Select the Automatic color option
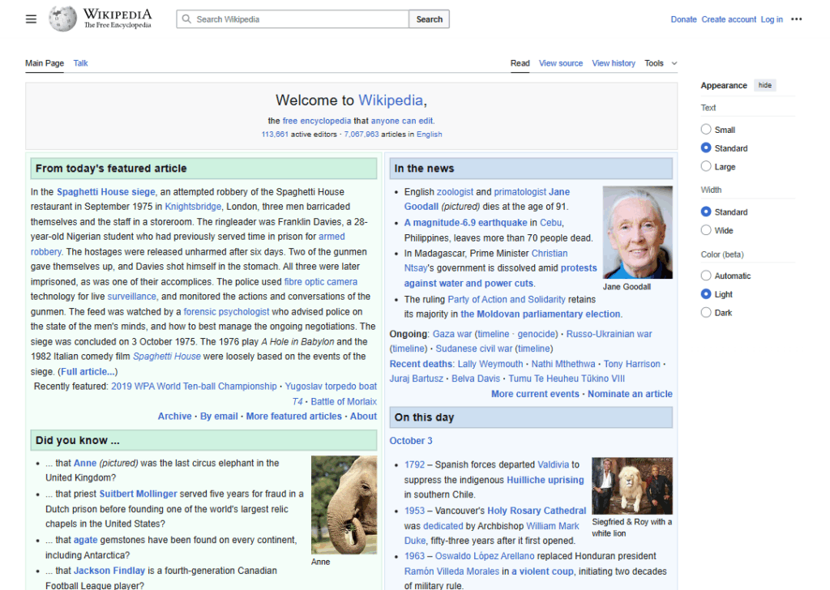 (706, 276)
